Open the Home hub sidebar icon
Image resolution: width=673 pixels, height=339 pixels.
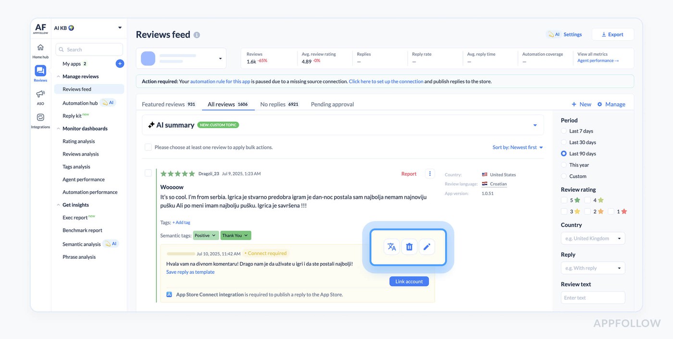tap(40, 48)
